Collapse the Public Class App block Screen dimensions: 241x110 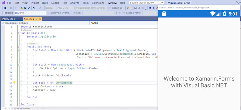coord(19,33)
